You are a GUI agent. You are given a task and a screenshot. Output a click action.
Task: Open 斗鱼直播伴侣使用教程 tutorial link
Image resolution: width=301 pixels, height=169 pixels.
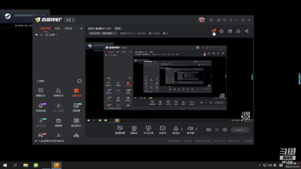51,141
